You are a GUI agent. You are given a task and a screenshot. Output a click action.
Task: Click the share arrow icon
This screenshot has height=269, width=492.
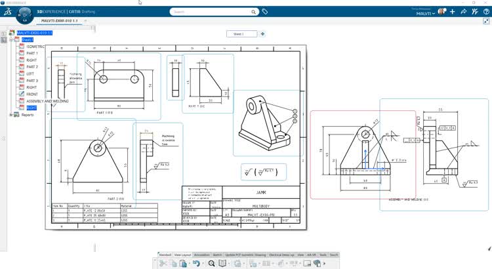463,12
